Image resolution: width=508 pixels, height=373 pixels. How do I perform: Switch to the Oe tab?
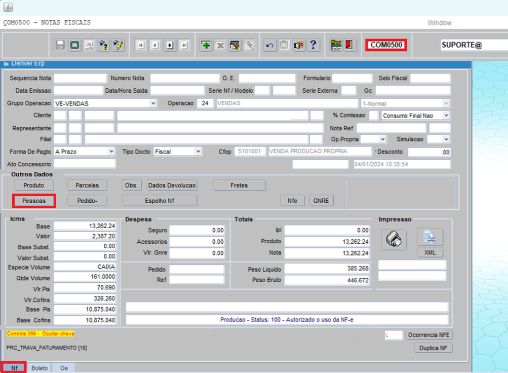pyautogui.click(x=64, y=368)
